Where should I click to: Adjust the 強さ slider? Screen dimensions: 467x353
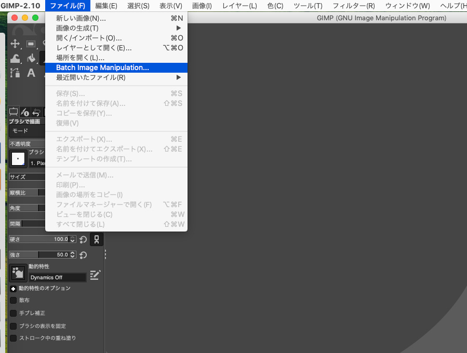coord(39,255)
